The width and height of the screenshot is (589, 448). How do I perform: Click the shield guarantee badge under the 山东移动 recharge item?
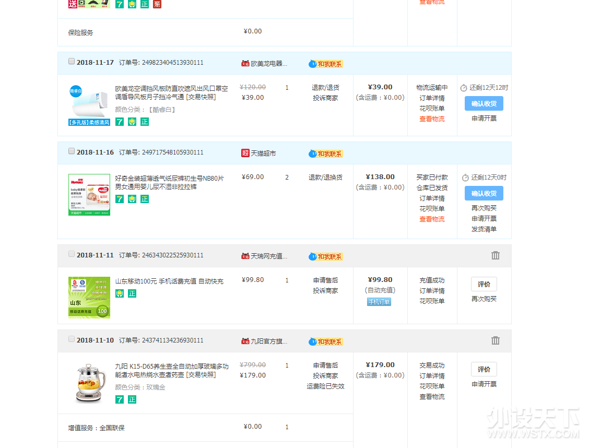[x=120, y=293]
